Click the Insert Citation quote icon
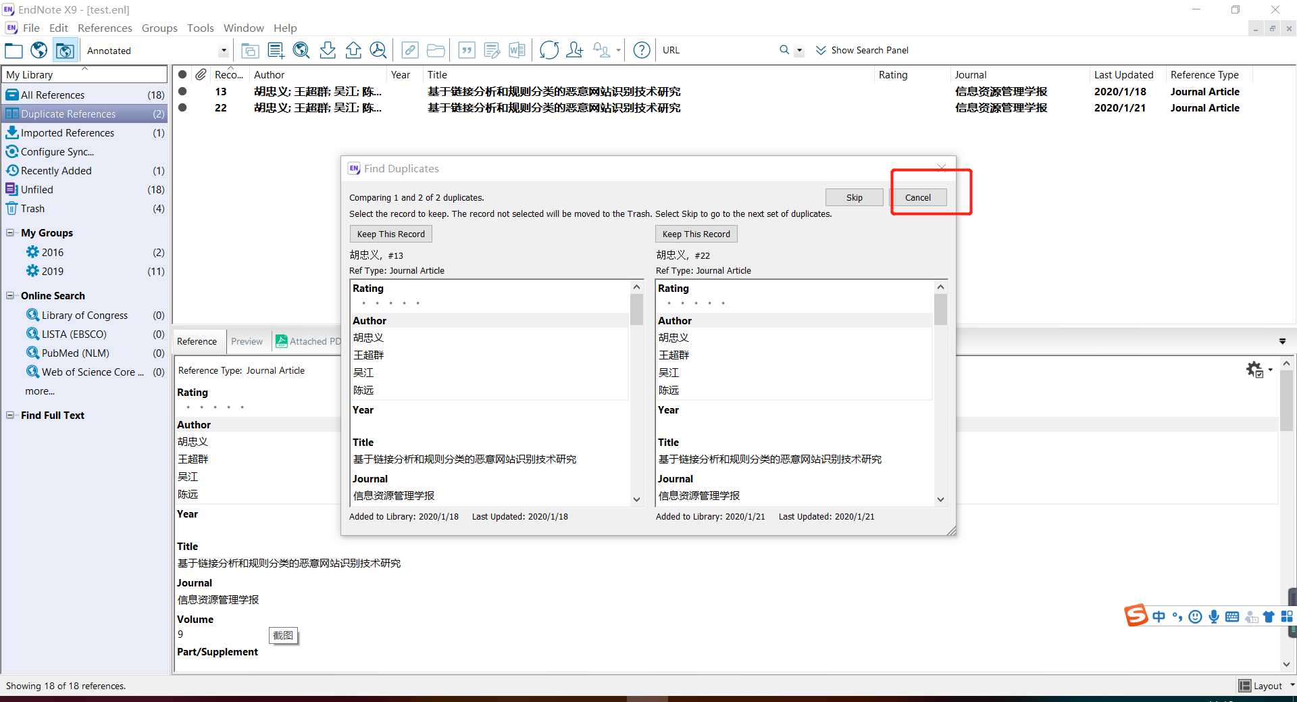 [467, 51]
